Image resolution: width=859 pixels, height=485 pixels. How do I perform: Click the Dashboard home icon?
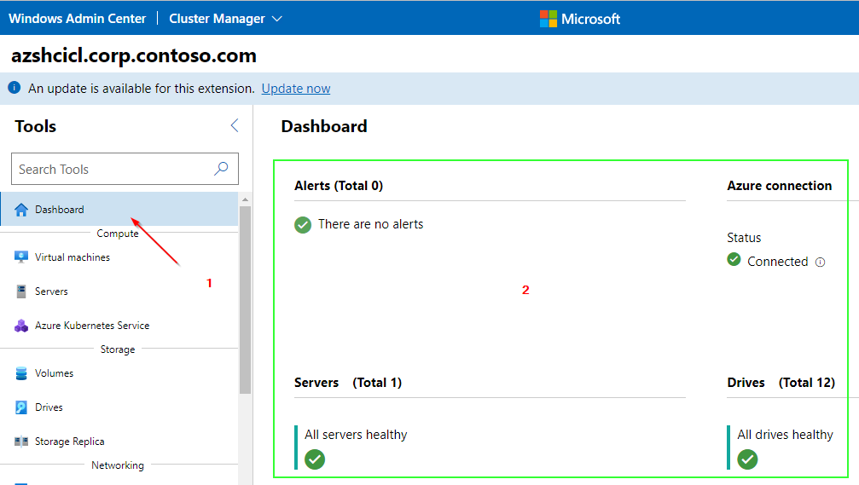click(x=20, y=210)
